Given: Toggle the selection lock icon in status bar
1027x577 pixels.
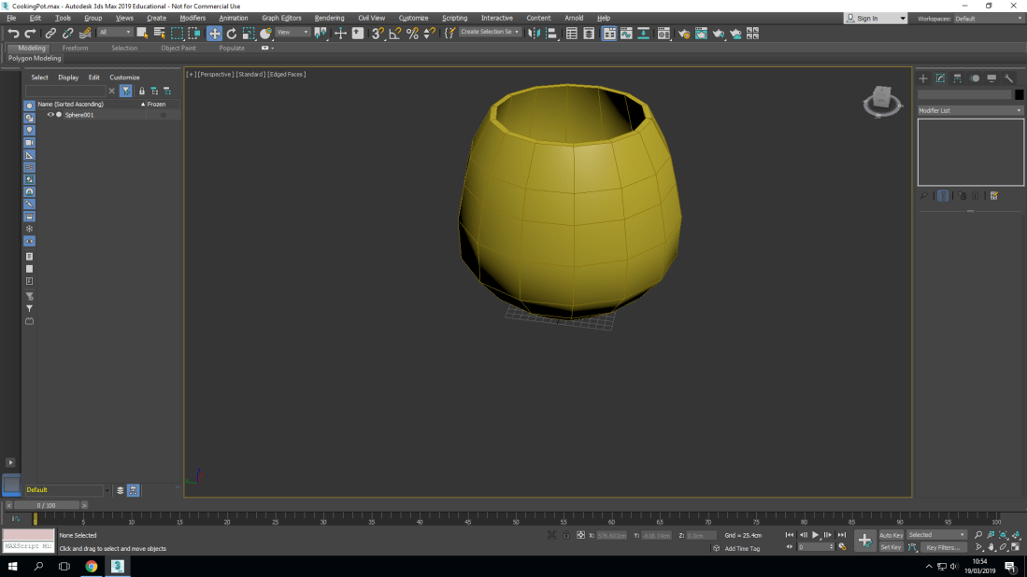Looking at the screenshot, I should 566,535.
